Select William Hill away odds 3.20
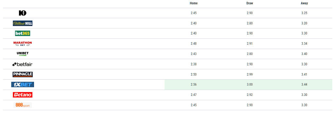 click(304, 23)
